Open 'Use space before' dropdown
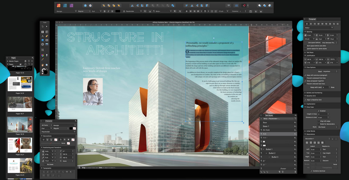349x180 pixels. [x=329, y=43]
